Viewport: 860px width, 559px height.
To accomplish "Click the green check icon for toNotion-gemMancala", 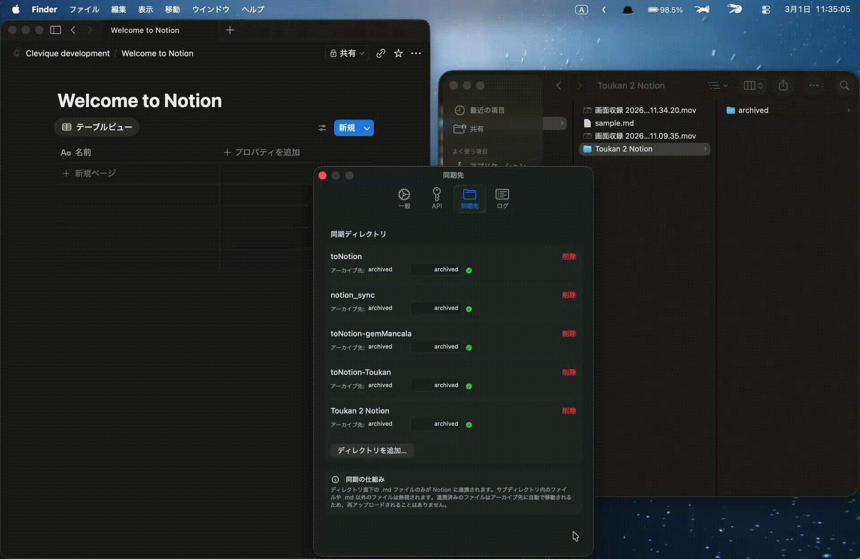I will (x=469, y=347).
